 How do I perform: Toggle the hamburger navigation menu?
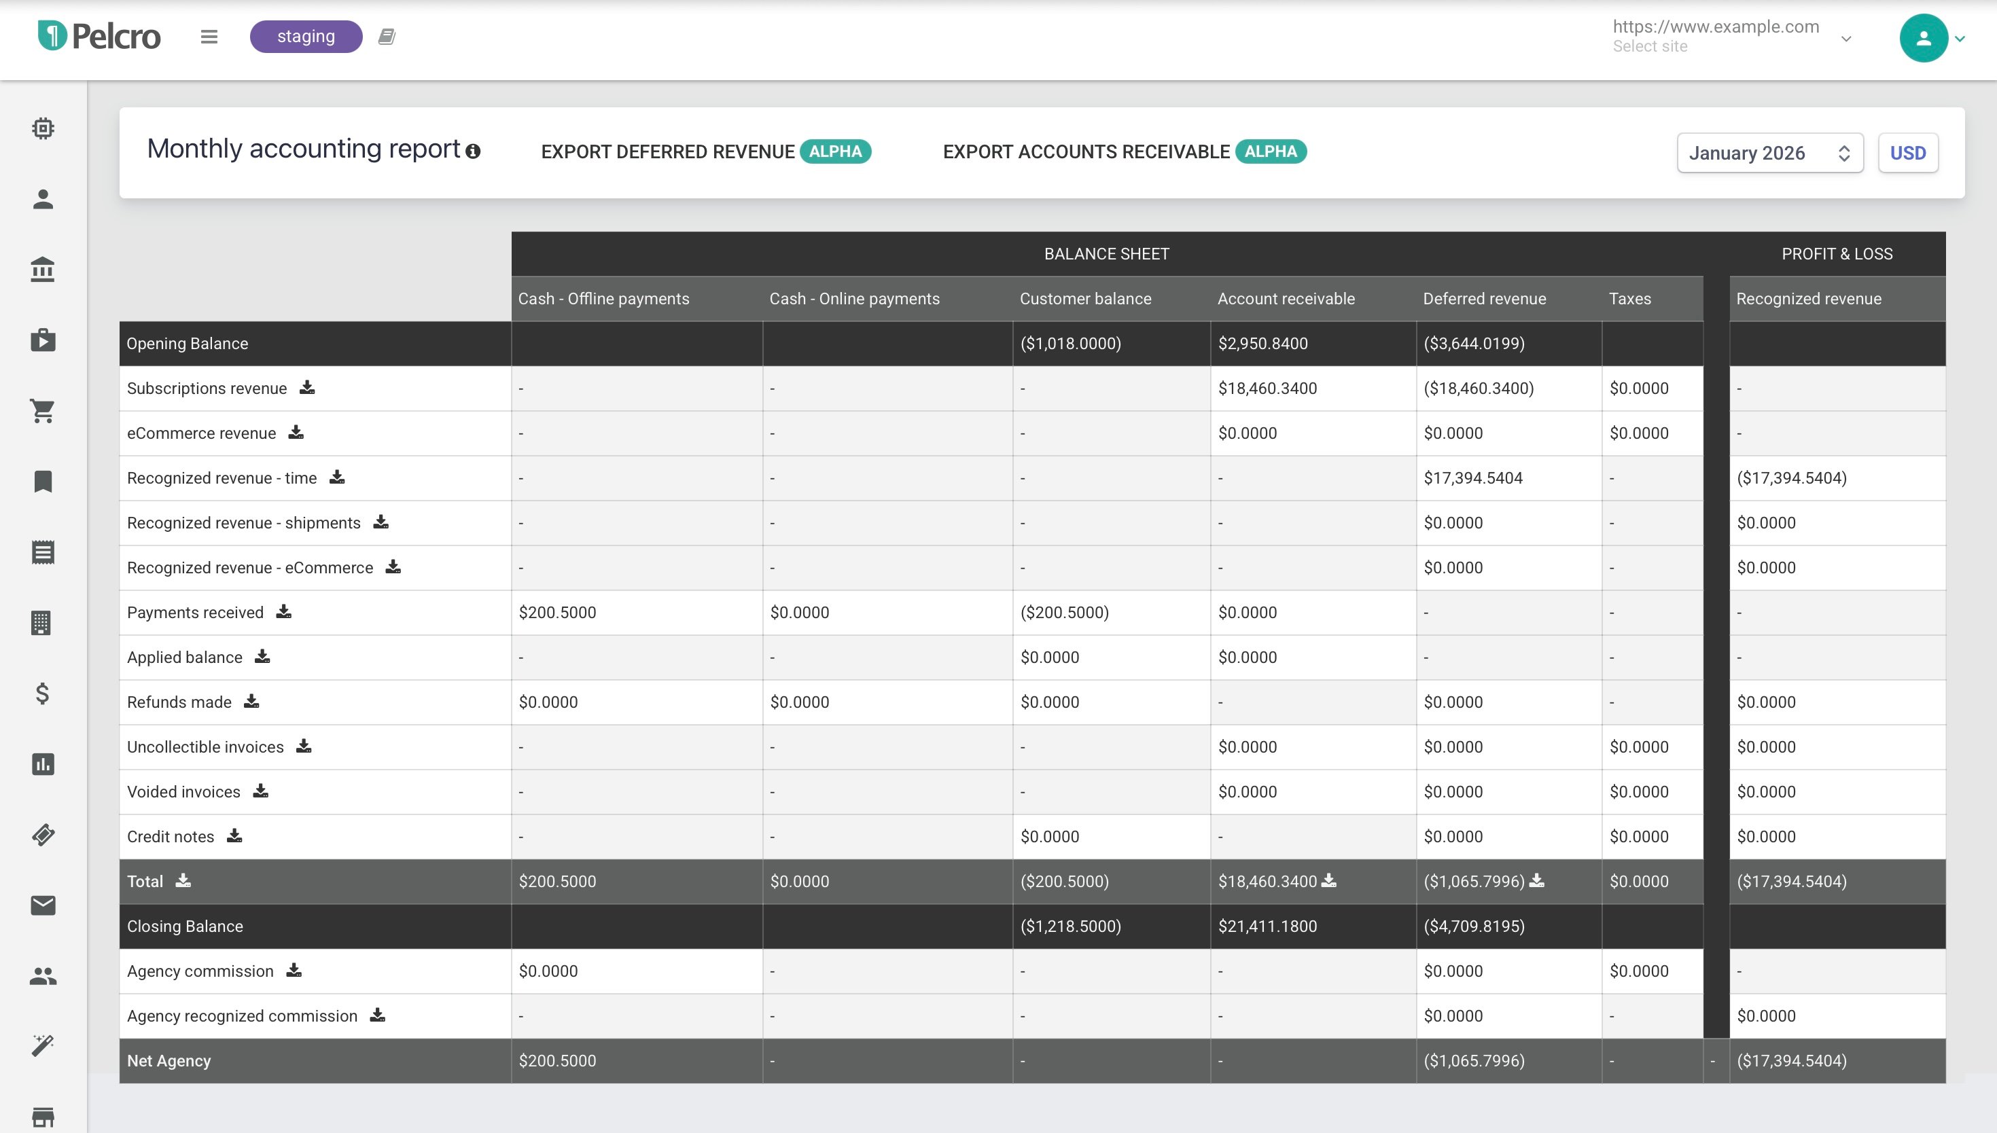(209, 37)
